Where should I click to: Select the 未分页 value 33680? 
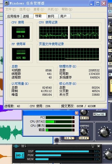point(96,95)
